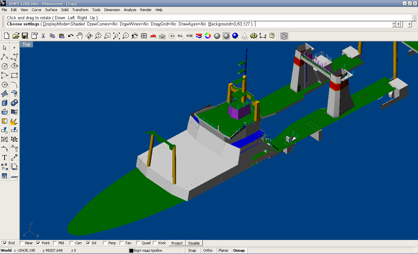
Task: Click the Zoom Window icon
Action: 107,36
